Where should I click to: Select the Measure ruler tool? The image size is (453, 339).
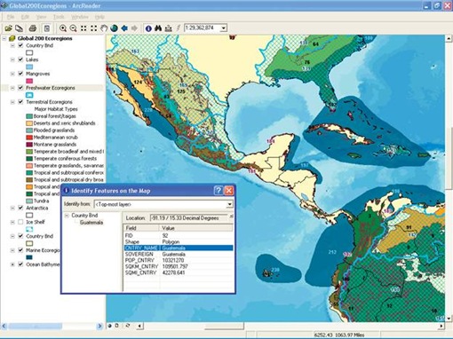[x=168, y=28]
